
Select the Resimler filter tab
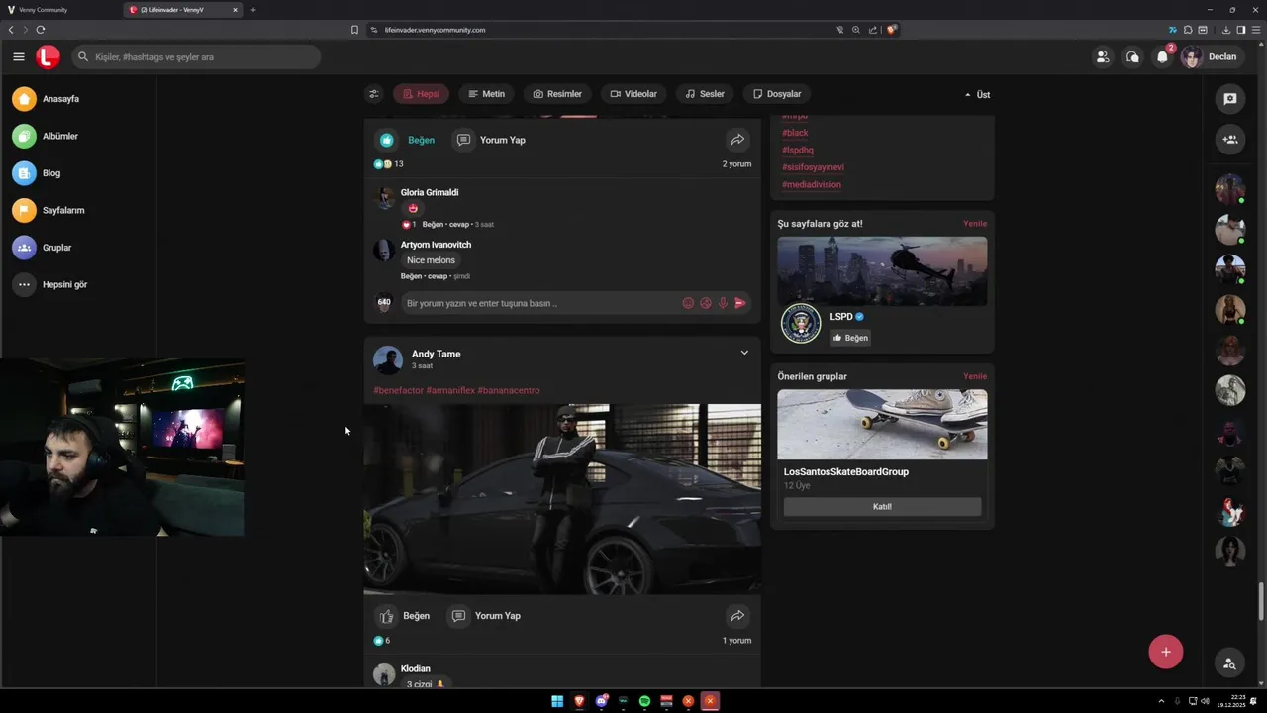557,94
